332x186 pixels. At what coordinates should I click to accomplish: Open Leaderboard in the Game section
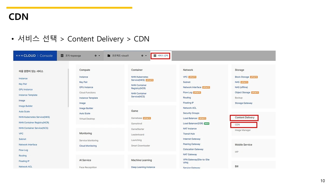(137, 135)
